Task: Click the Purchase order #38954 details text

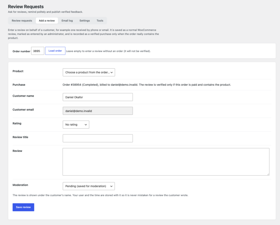Action: click(x=147, y=85)
